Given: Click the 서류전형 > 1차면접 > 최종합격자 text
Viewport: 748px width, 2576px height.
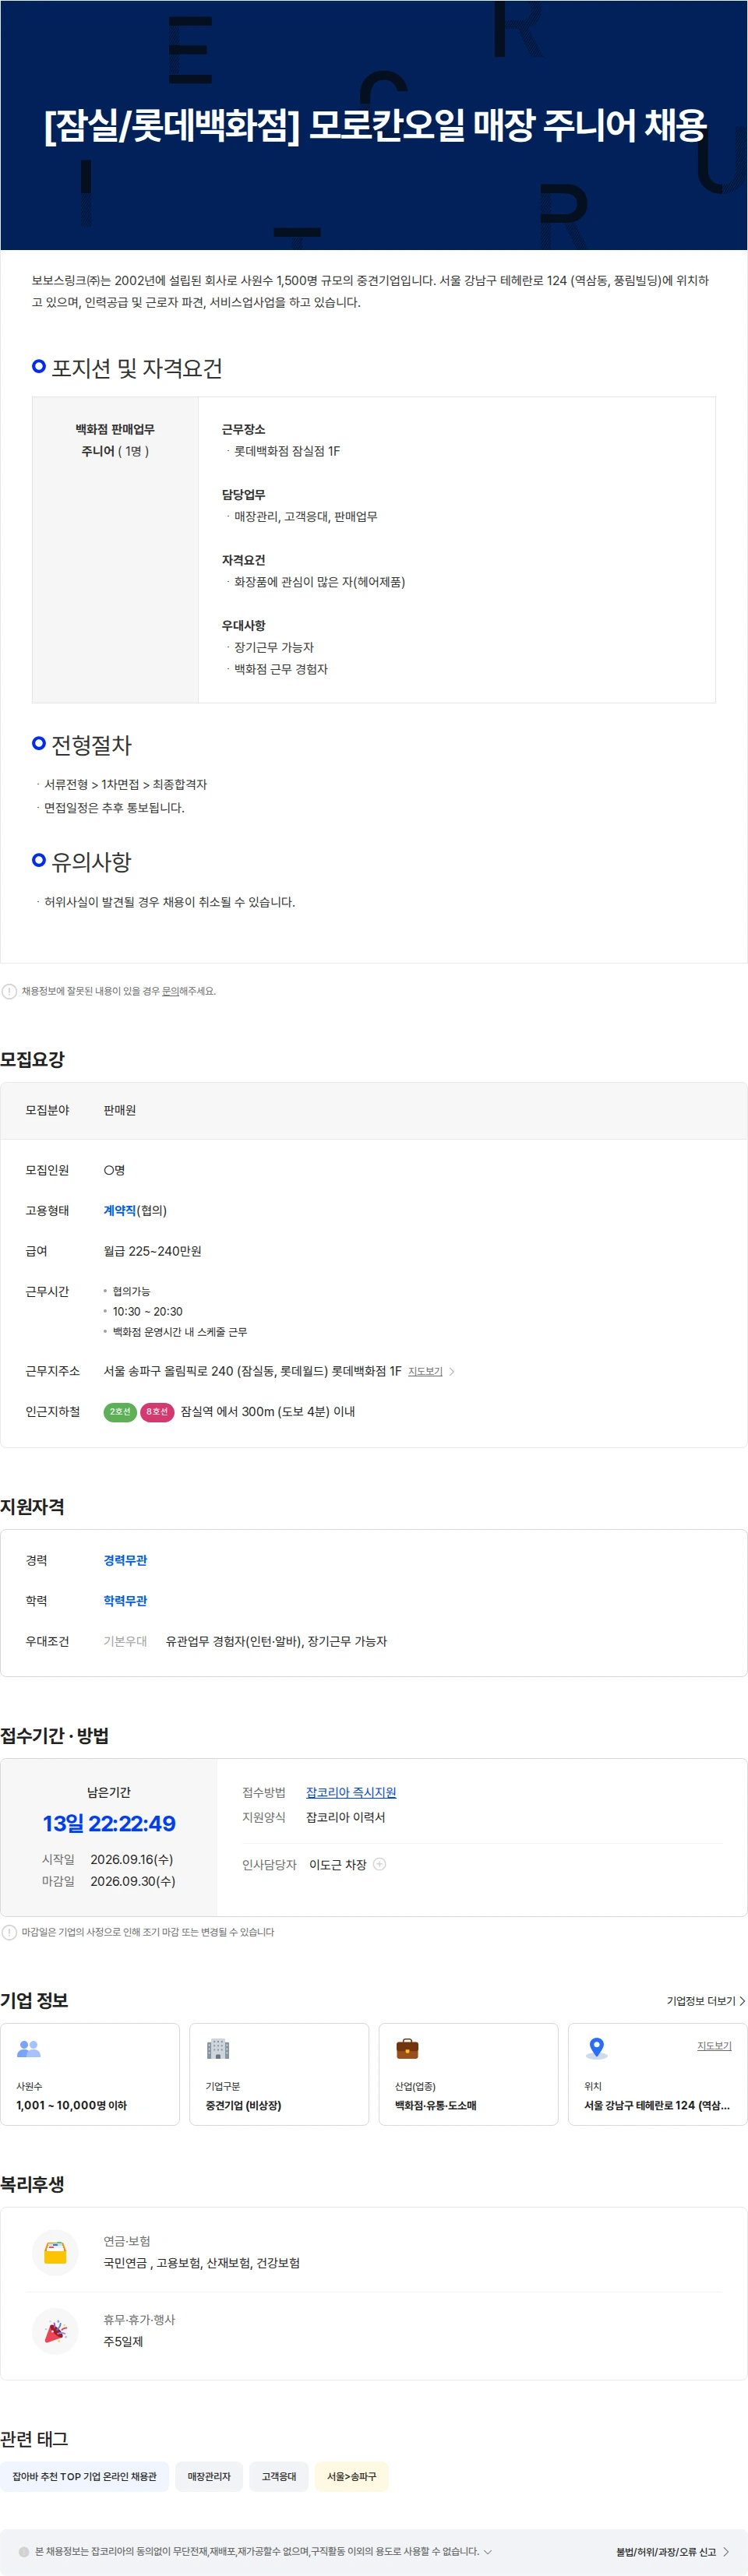Looking at the screenshot, I should (125, 784).
